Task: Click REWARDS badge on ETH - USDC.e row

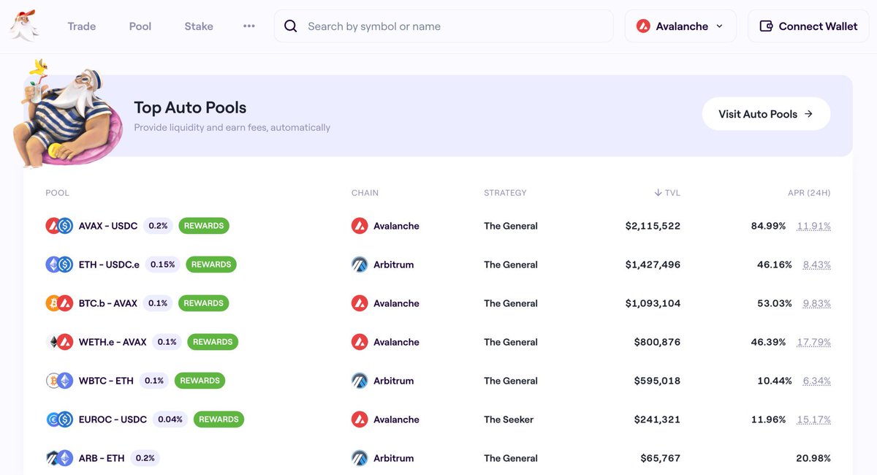Action: (211, 265)
